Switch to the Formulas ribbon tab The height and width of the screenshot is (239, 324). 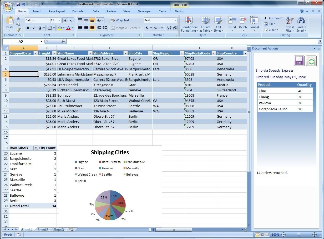pyautogui.click(x=78, y=11)
